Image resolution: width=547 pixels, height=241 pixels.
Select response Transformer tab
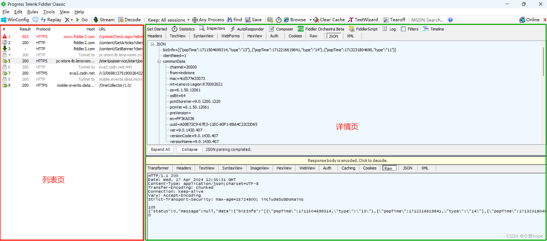click(x=158, y=168)
